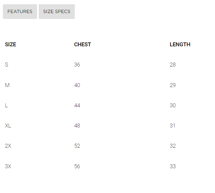The image size is (215, 193).
Task: Click the LENGTH column header
Action: (180, 45)
